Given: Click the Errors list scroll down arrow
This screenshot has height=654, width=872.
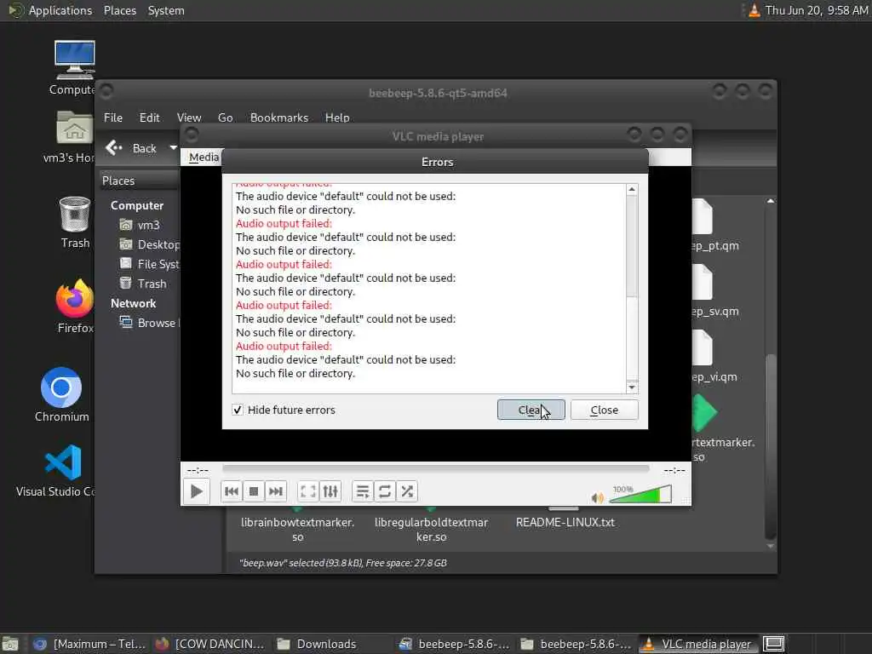Looking at the screenshot, I should coord(632,387).
